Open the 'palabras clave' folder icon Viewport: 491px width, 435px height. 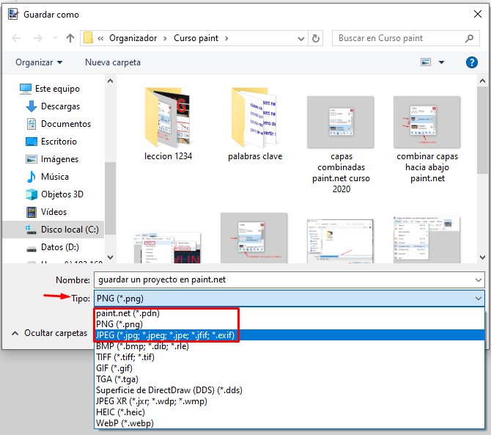coord(255,119)
